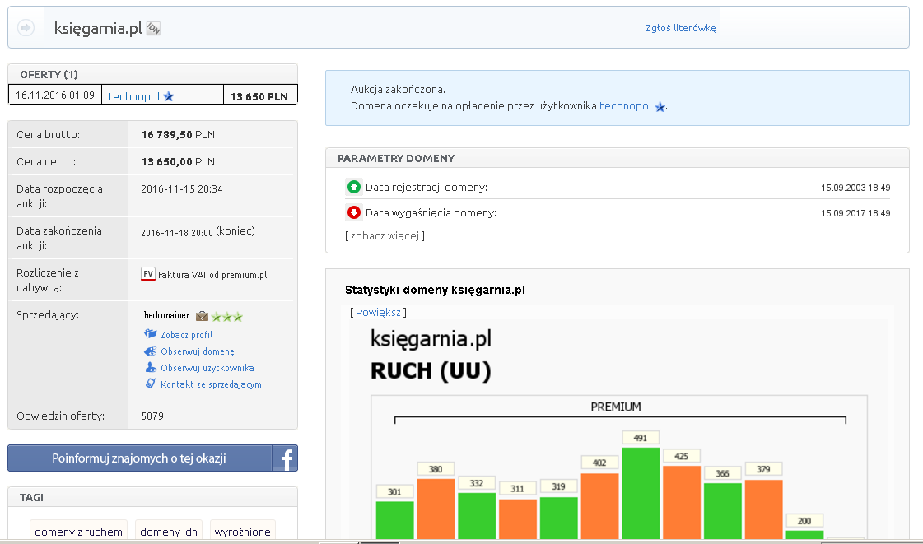Click the green registration date arrow icon

click(354, 187)
